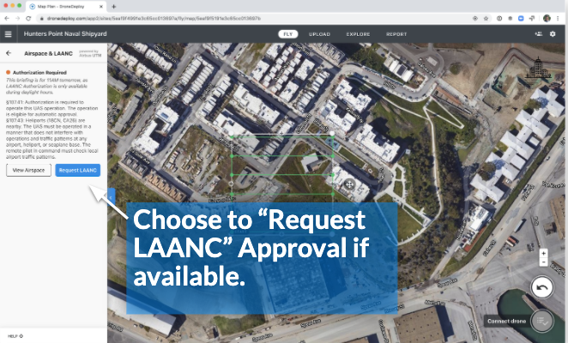The height and width of the screenshot is (343, 568).
Task: Click the location icon in the address bar
Action: coord(474,18)
